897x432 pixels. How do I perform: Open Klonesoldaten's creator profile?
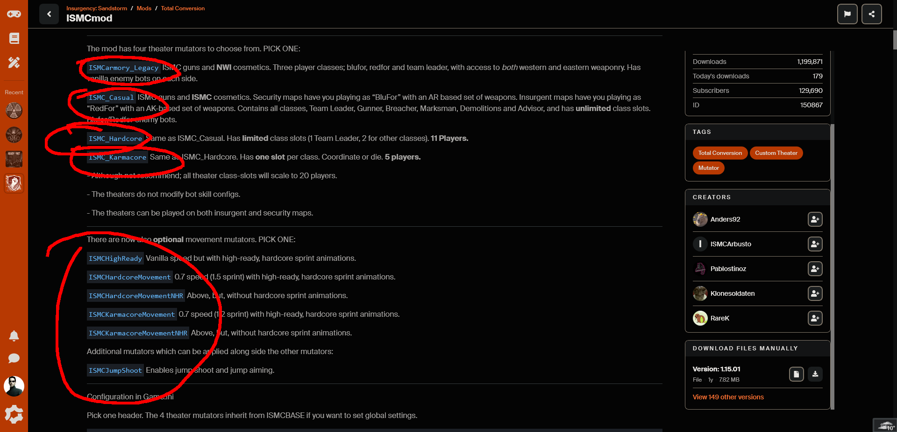coord(732,293)
